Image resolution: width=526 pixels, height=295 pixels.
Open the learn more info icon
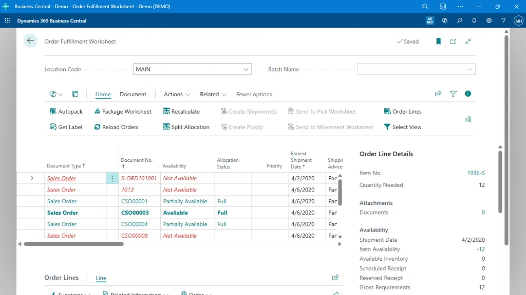pos(467,94)
